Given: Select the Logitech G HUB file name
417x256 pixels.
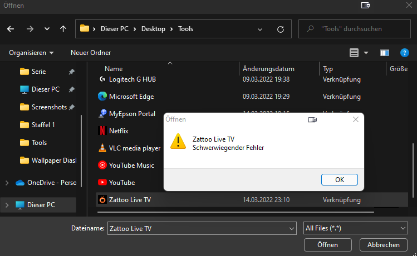Looking at the screenshot, I should 133,79.
